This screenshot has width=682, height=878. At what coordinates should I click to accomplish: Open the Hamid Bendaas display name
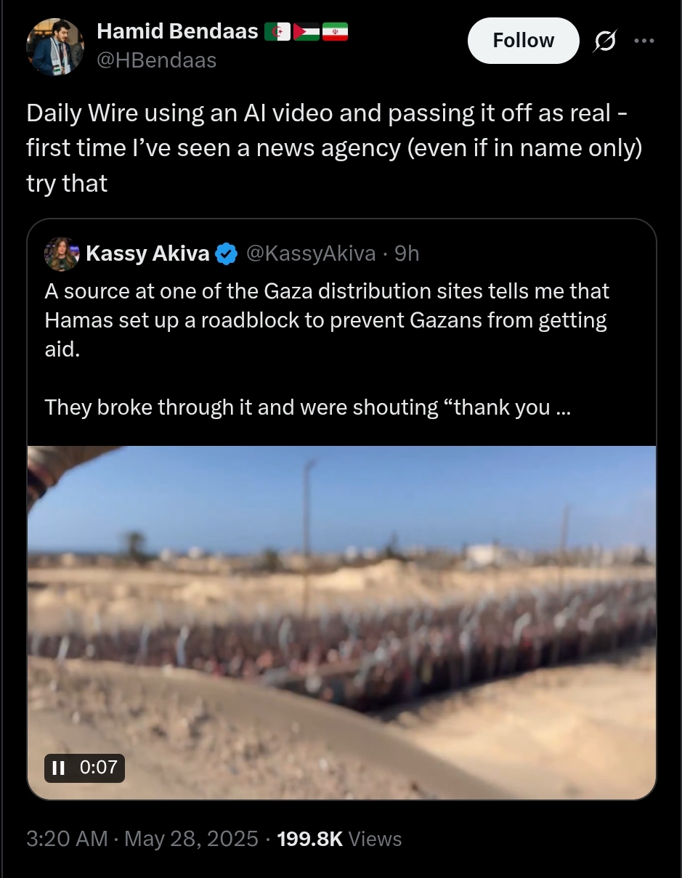click(177, 31)
